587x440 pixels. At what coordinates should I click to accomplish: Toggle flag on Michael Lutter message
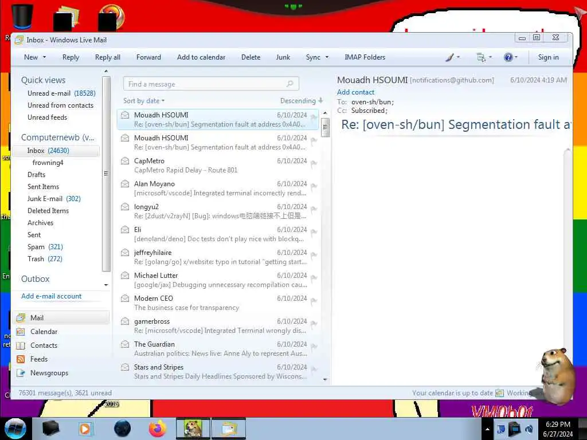314,278
